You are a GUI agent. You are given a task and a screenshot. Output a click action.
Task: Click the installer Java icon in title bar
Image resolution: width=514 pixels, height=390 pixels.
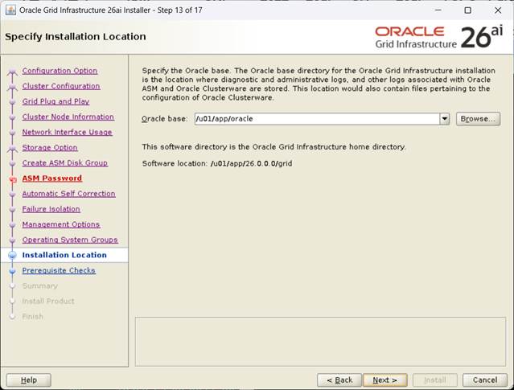coord(10,10)
